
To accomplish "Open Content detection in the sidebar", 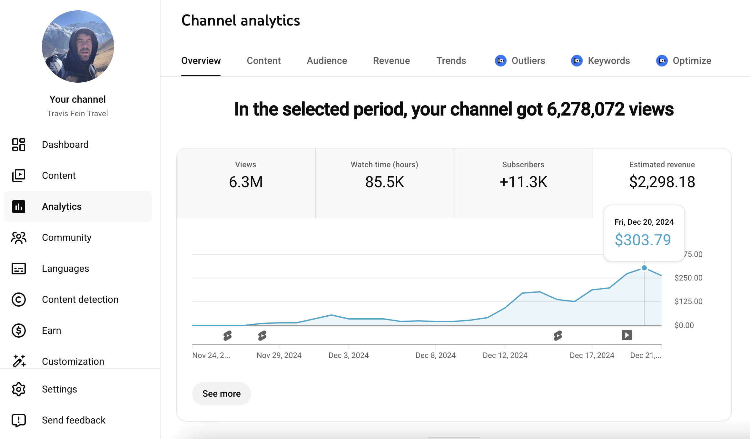I will (77, 300).
